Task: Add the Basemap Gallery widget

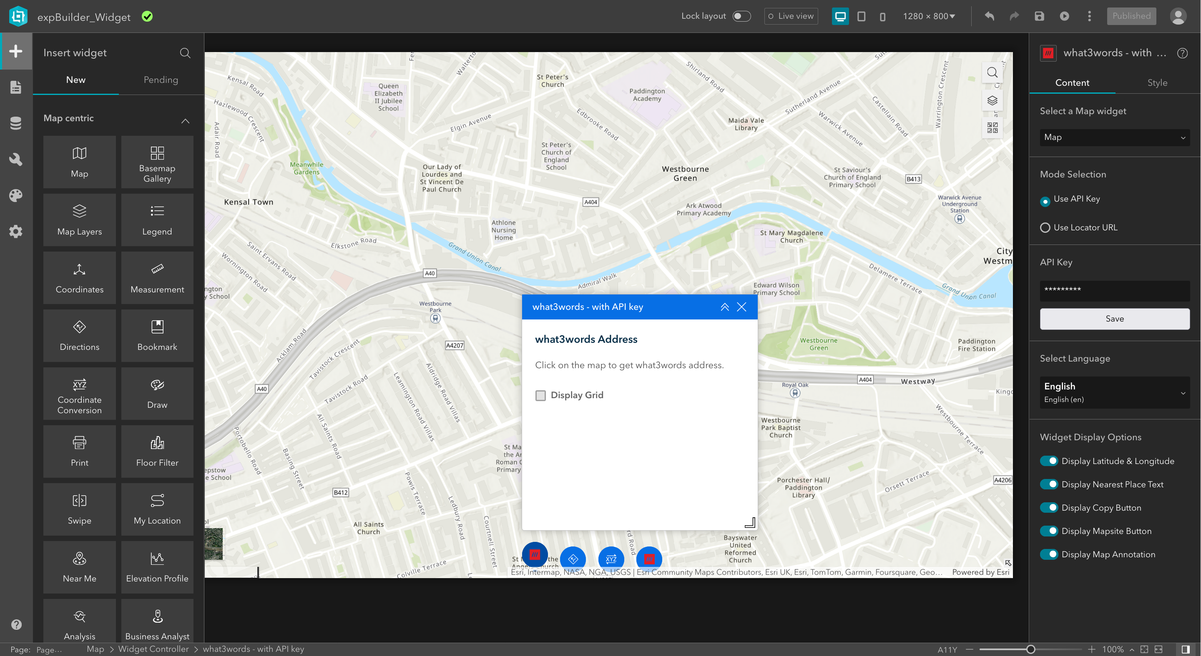Action: [157, 162]
